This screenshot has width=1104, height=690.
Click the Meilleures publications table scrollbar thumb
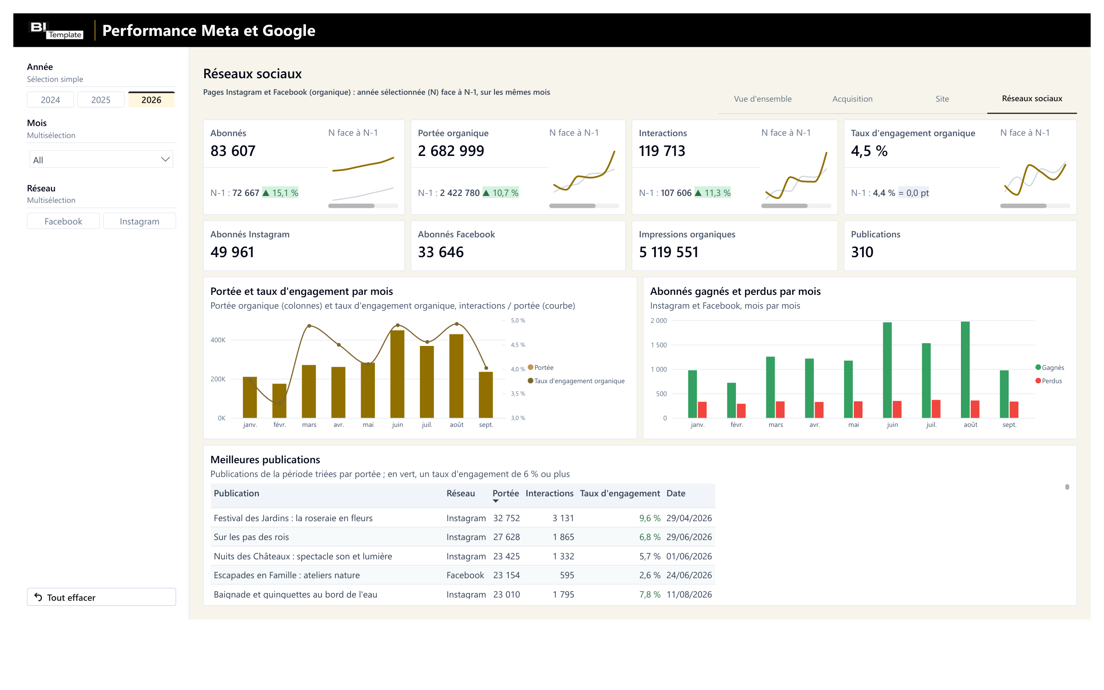(1067, 487)
